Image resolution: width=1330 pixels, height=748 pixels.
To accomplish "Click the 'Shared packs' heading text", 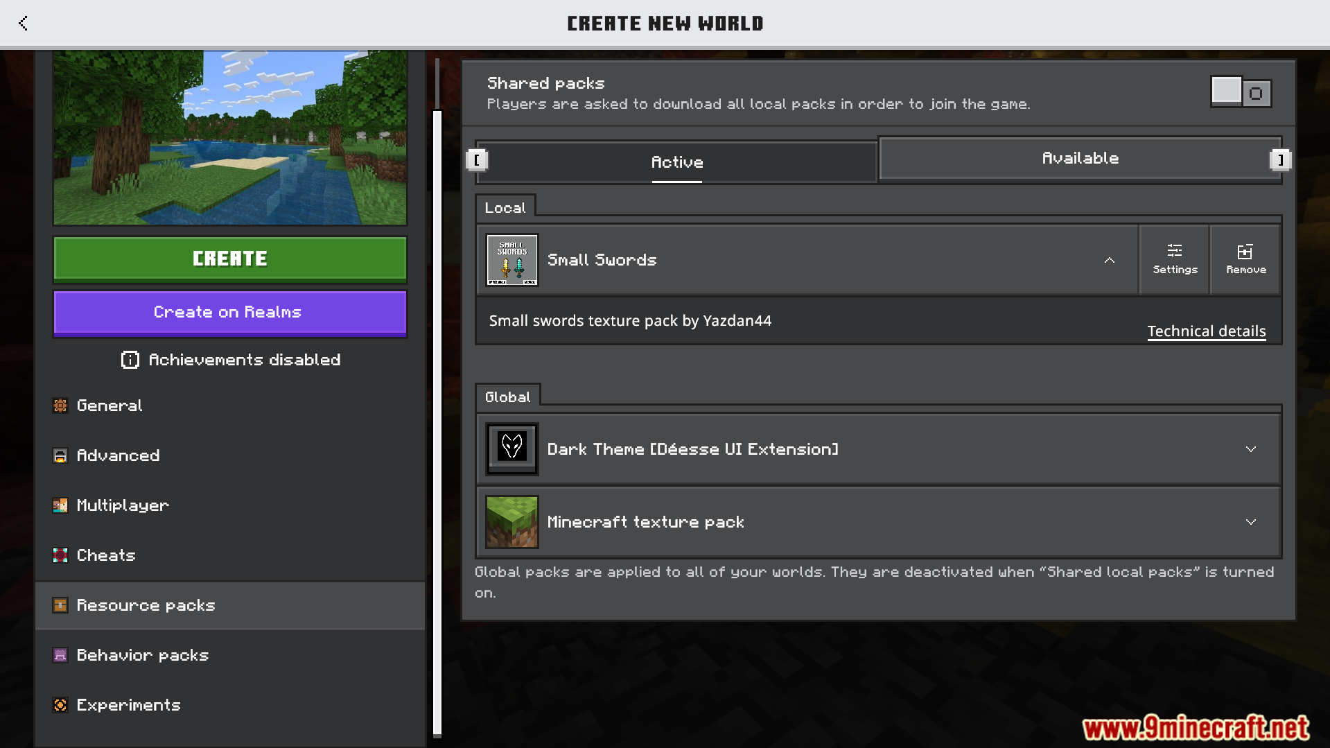I will (545, 83).
